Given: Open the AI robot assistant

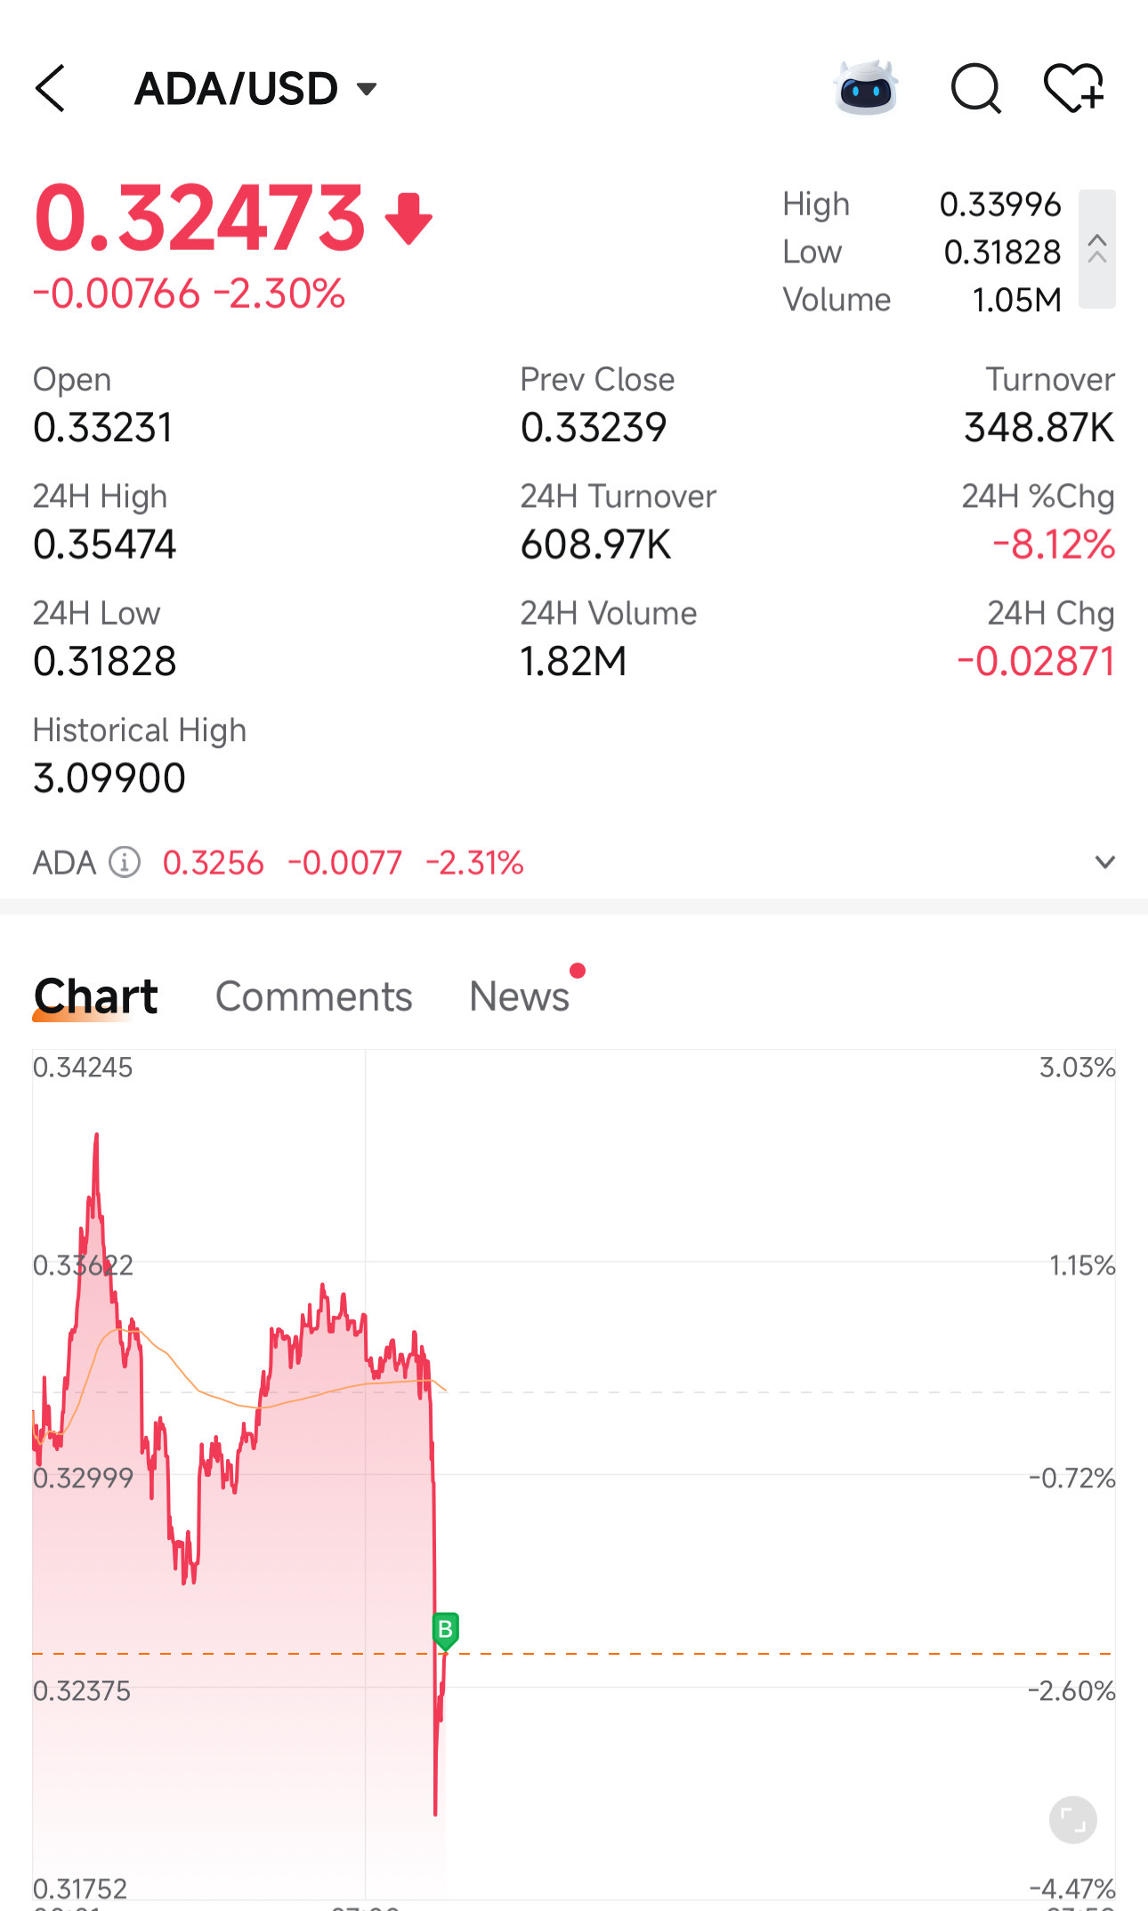Looking at the screenshot, I should click(866, 89).
